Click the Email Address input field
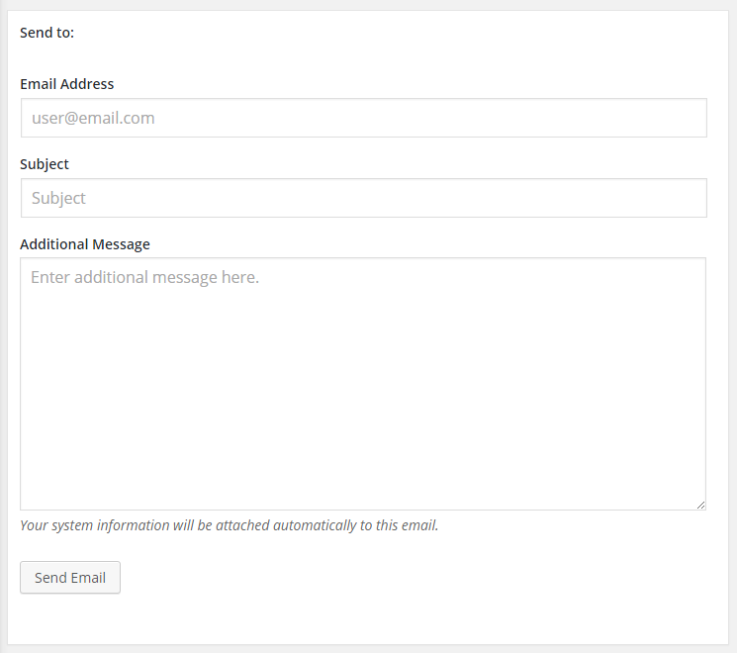Image resolution: width=737 pixels, height=653 pixels. point(363,118)
